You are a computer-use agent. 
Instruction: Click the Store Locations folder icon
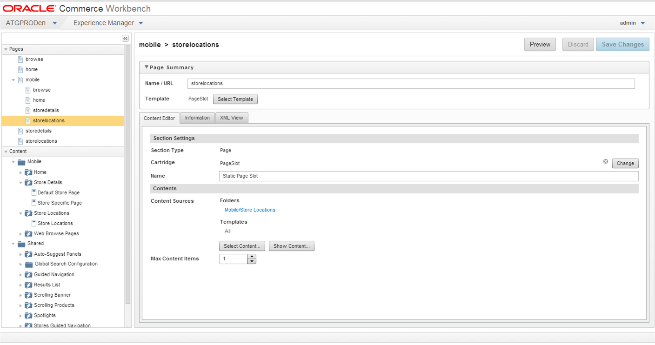click(x=28, y=213)
